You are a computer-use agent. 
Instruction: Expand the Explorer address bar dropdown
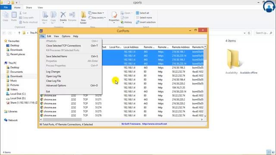245,33
